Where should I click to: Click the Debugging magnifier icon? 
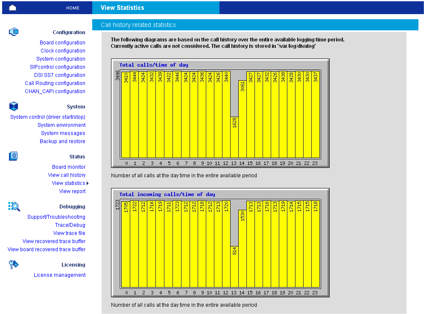pos(14,206)
